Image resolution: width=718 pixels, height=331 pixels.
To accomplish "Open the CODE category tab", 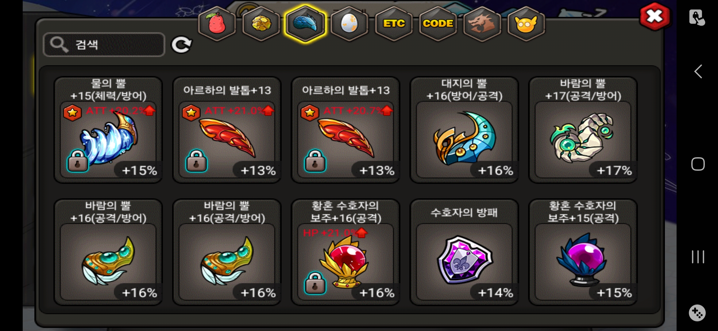I will (x=438, y=24).
